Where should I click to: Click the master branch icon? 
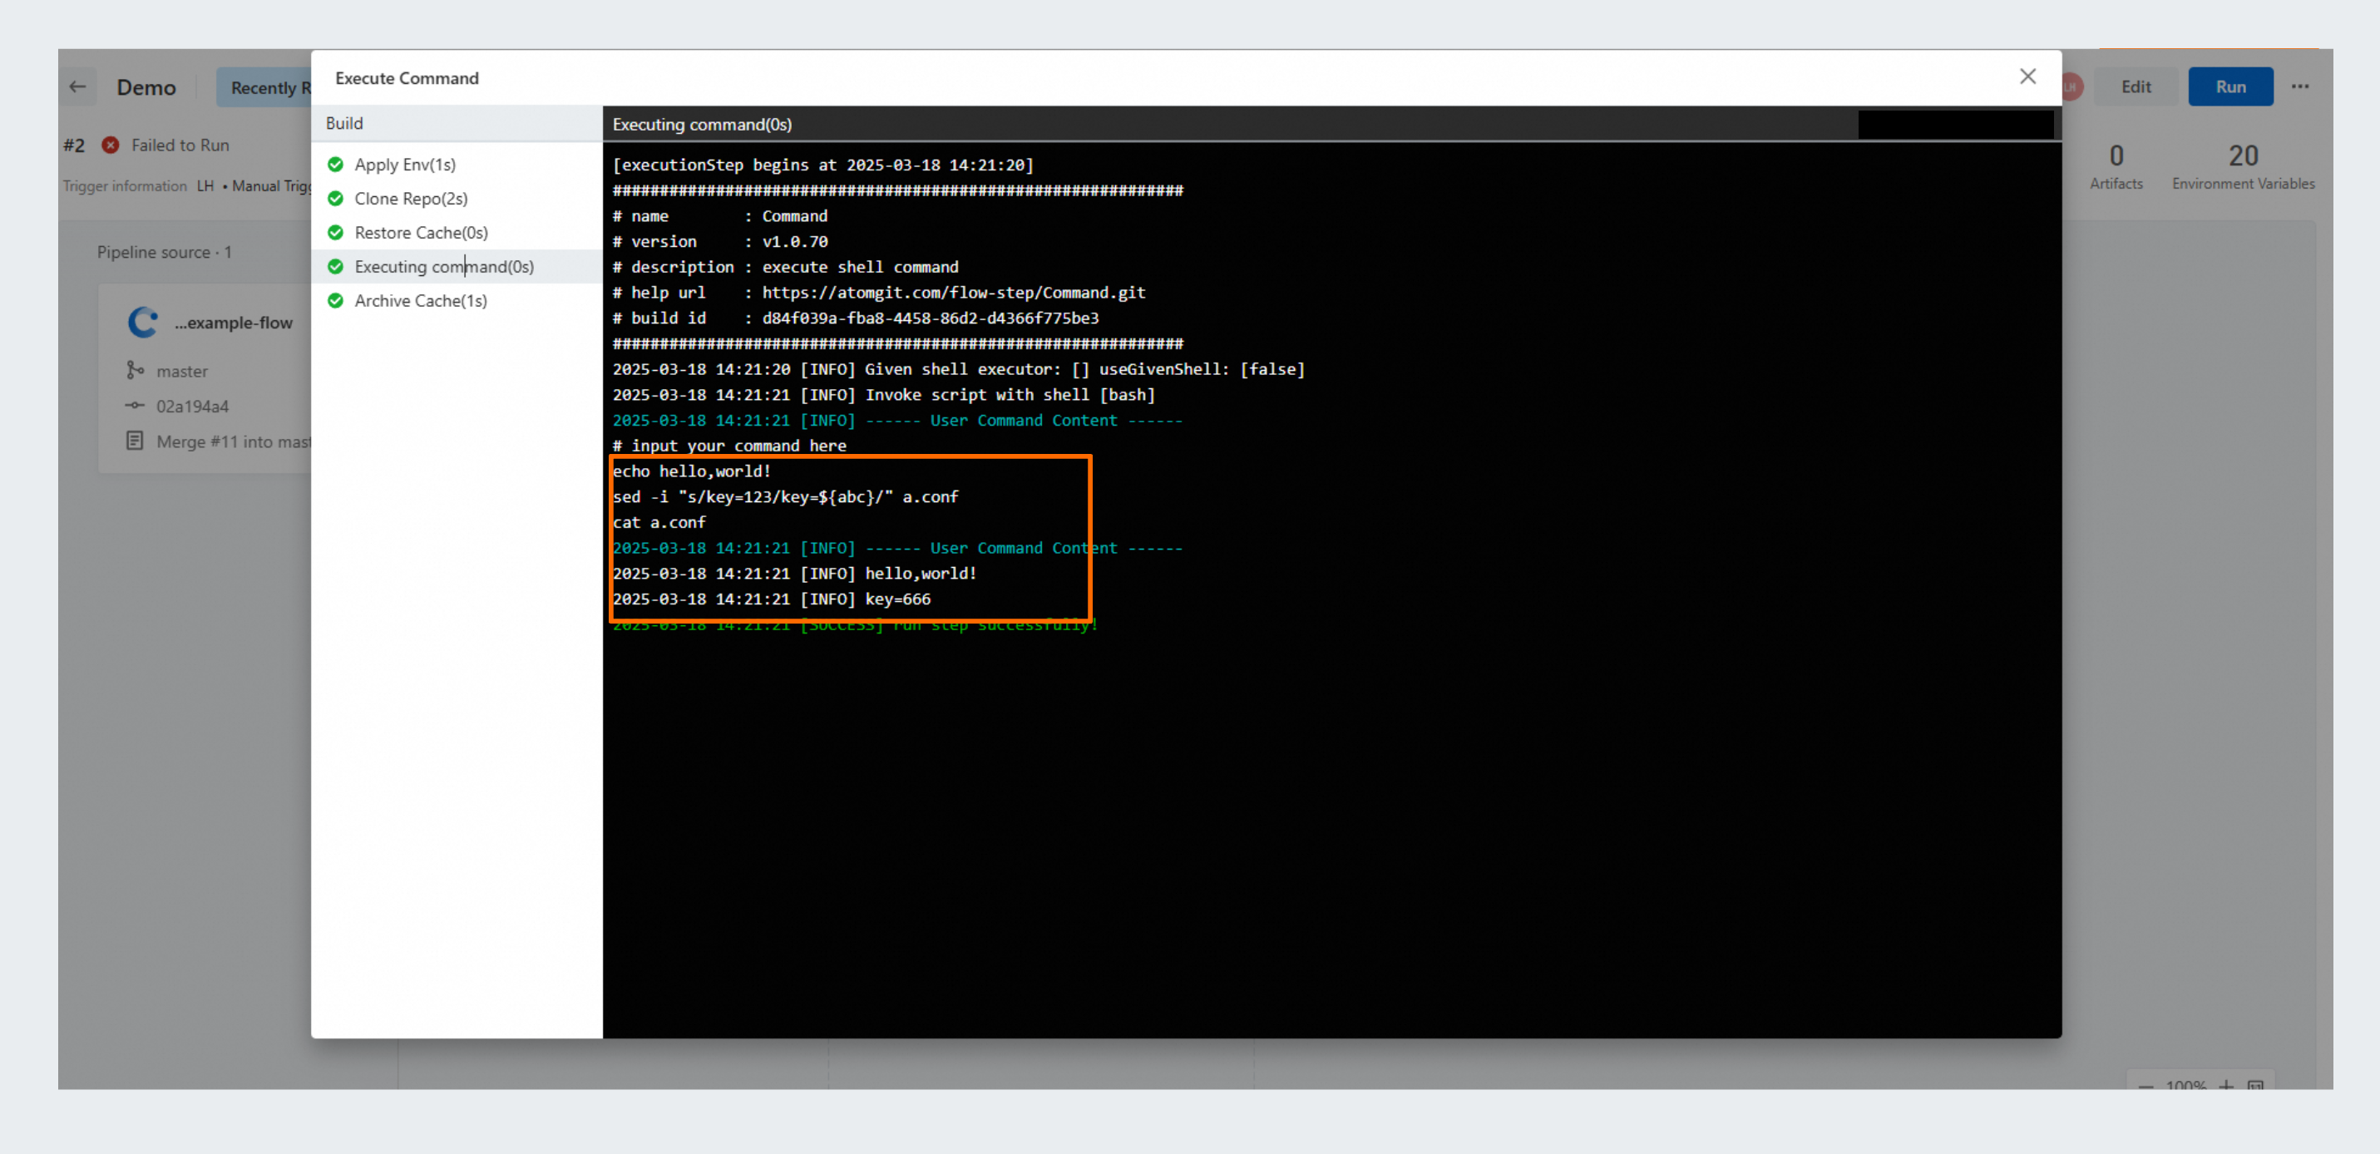[135, 371]
